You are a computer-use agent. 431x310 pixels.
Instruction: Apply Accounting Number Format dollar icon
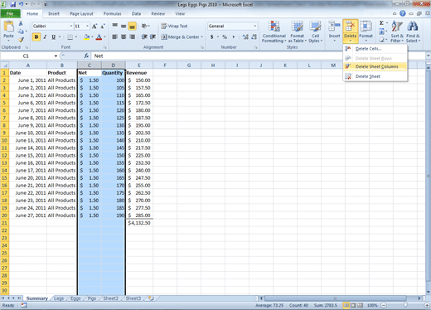point(212,36)
